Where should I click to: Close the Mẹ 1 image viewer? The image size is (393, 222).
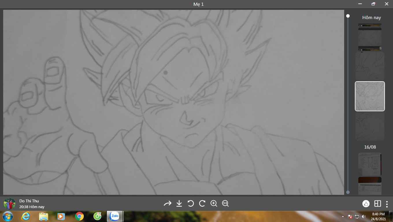[386, 4]
